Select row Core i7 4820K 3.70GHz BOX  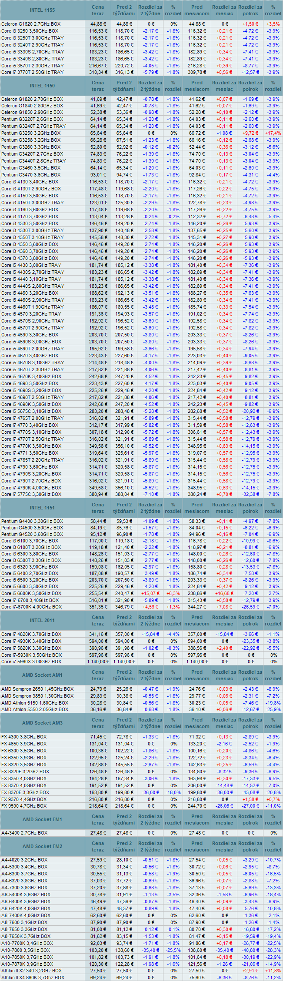[x=141, y=634]
